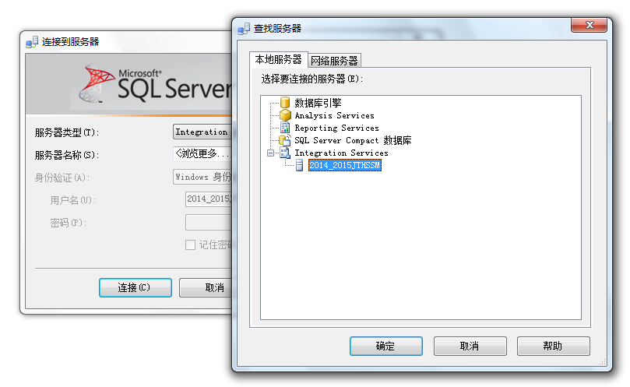Select 数据库引擎 in the server tree

[318, 103]
